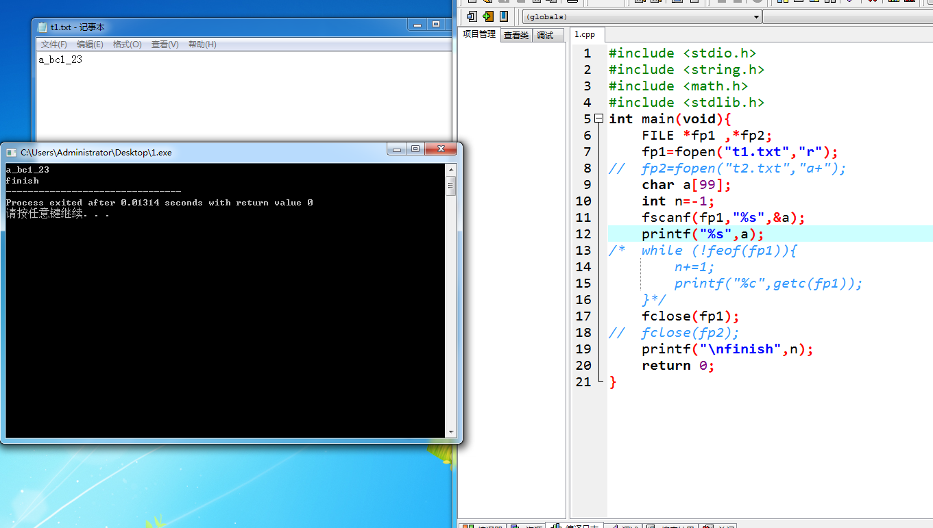Image resolution: width=933 pixels, height=528 pixels.
Task: Click the char a[99]; line
Action: 687,184
